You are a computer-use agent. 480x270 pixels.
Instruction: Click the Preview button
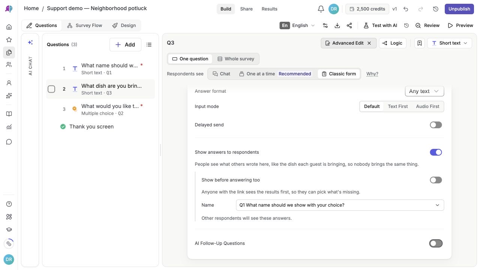460,25
